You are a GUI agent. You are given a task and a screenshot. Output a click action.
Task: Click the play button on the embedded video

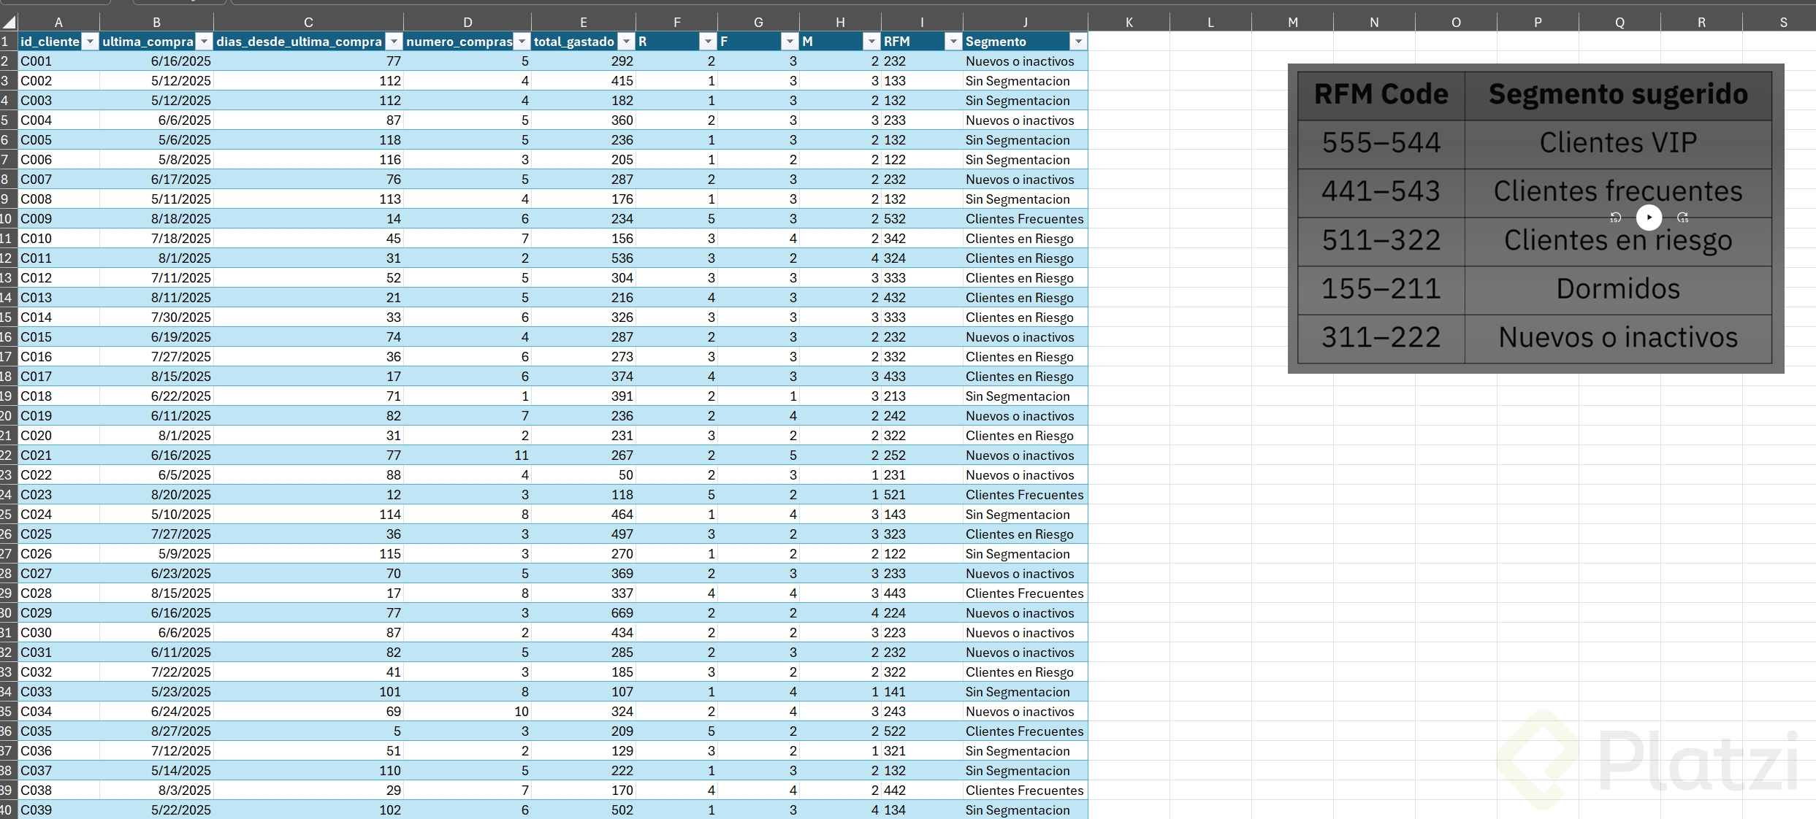1649,218
